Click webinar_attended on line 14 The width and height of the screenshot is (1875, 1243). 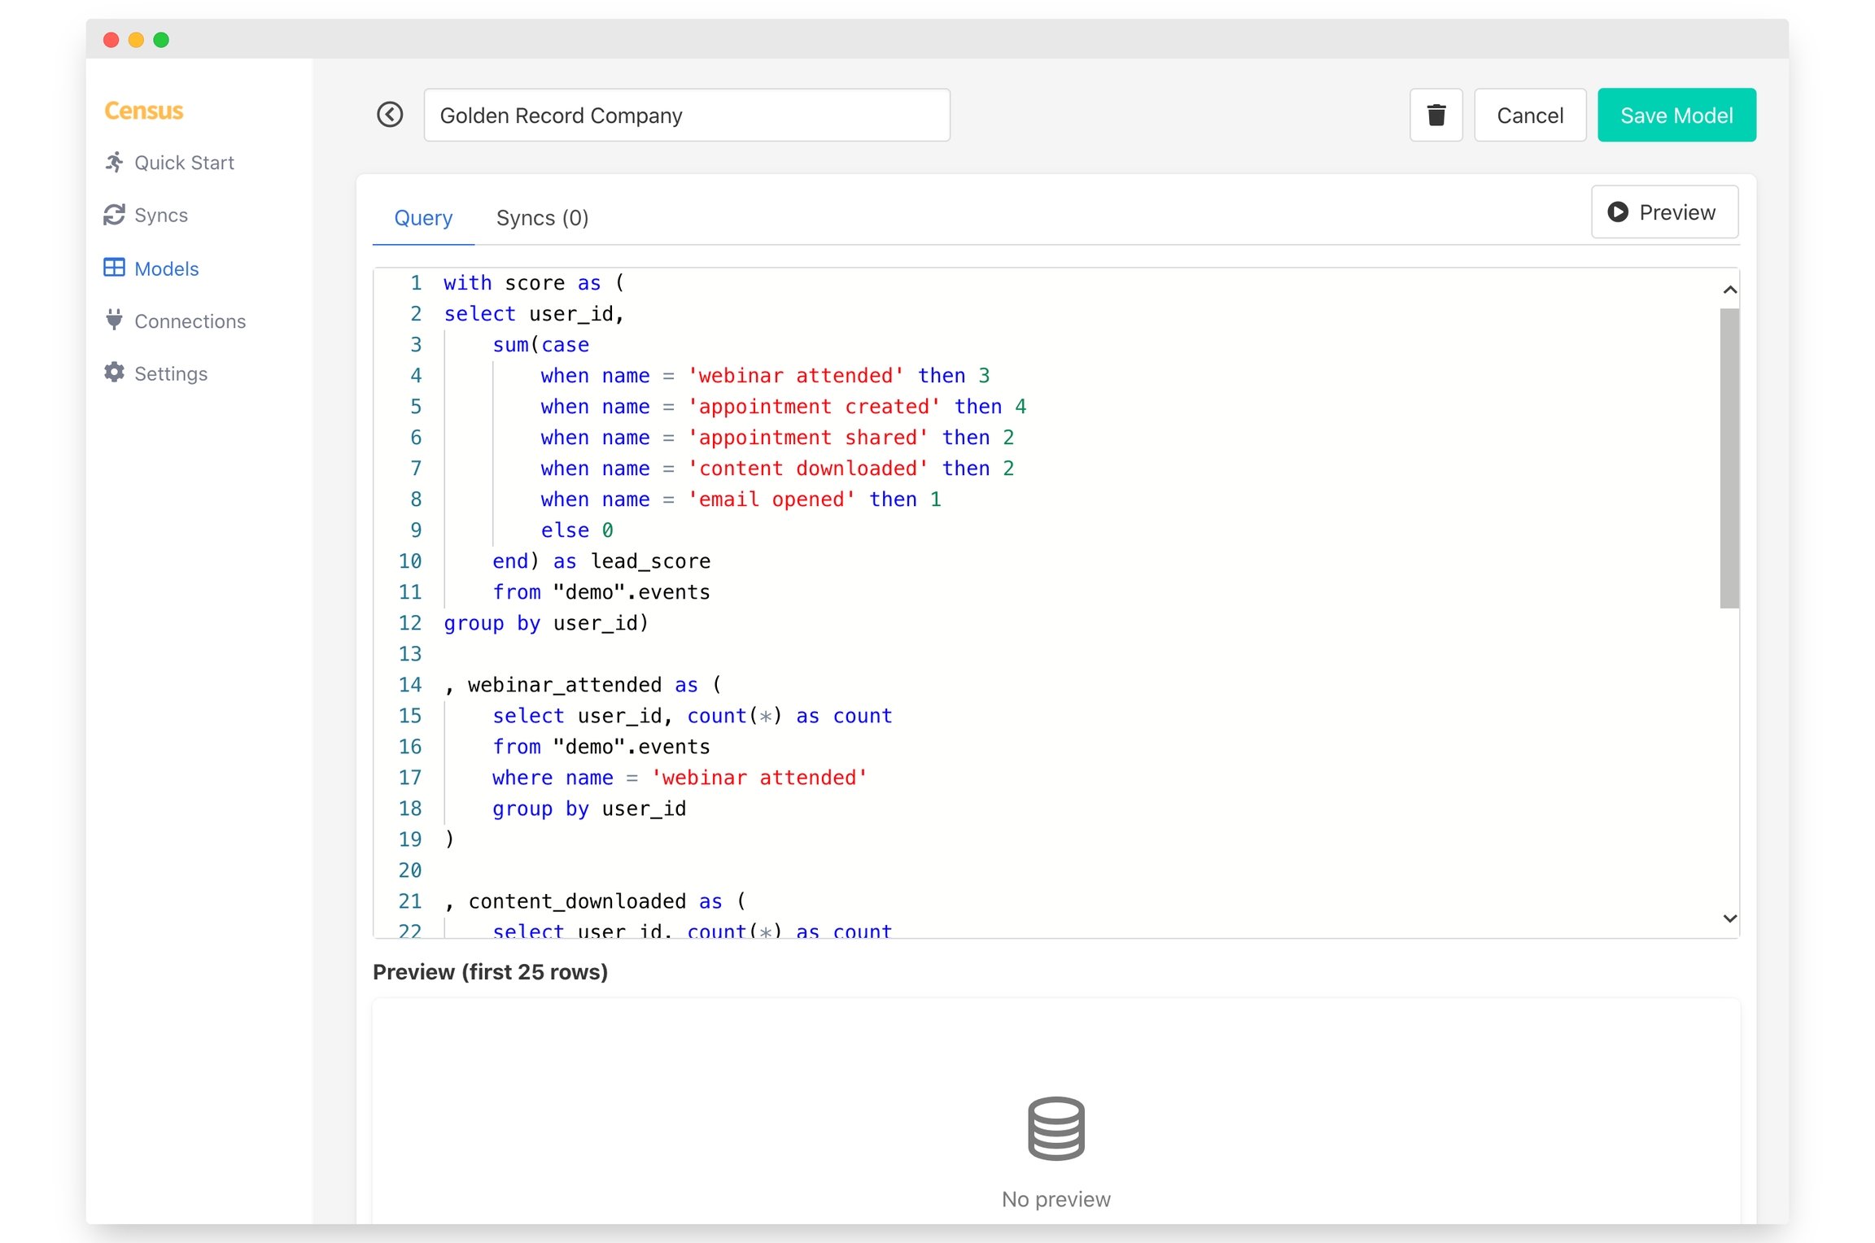click(x=565, y=685)
